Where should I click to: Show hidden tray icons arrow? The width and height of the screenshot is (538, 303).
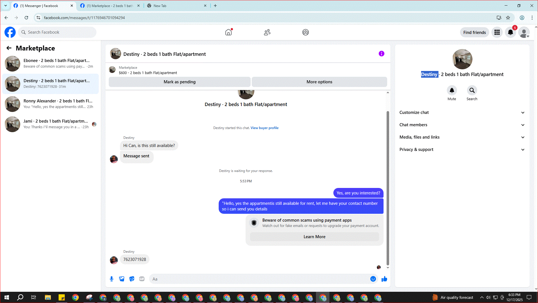482,297
